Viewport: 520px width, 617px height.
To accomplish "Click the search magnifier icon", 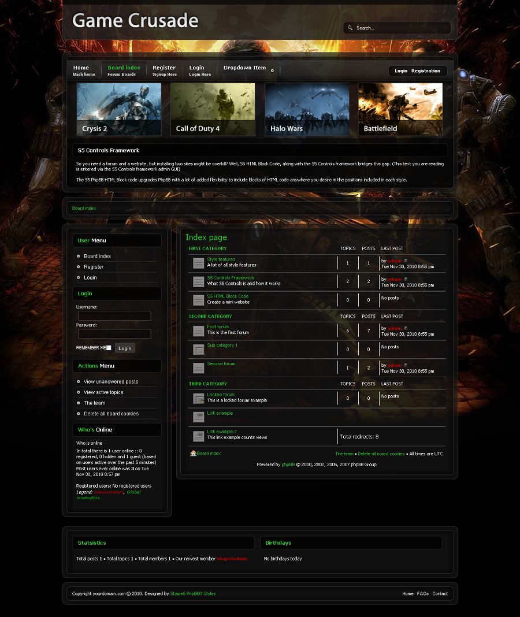I will tap(350, 28).
